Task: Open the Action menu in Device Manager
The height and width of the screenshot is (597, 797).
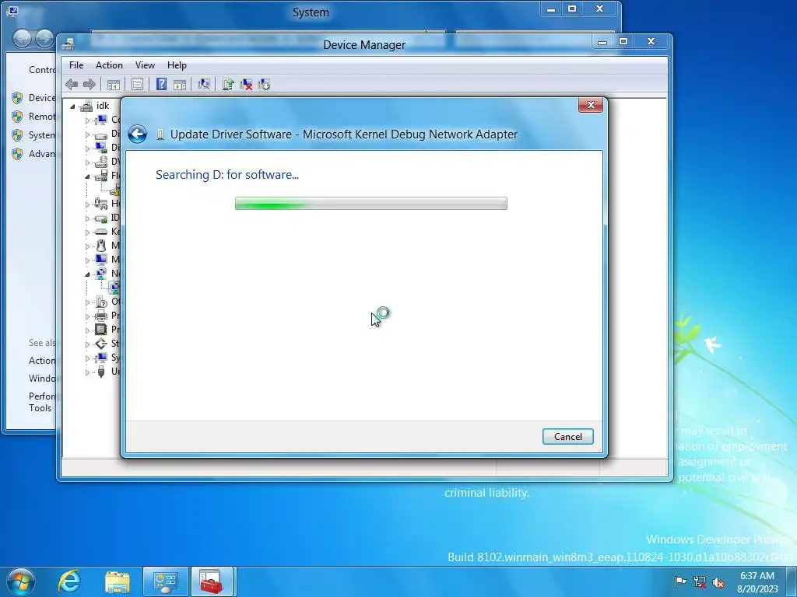Action: pyautogui.click(x=109, y=65)
